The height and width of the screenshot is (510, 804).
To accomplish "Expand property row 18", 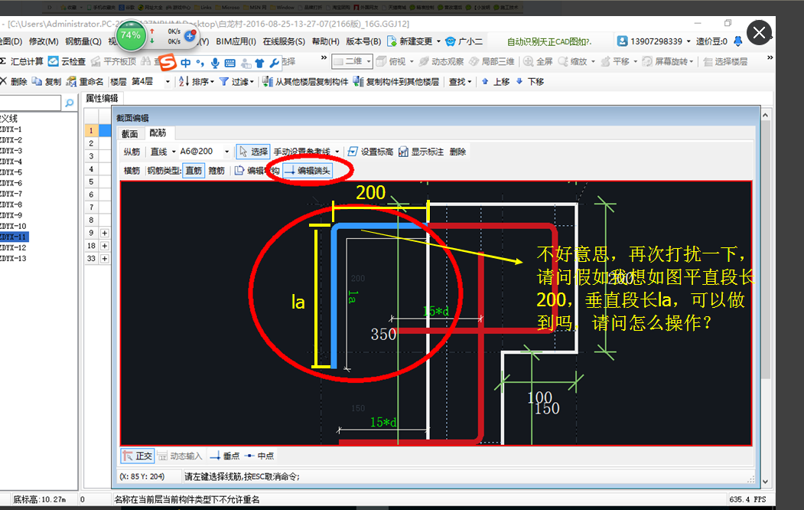I will (x=105, y=246).
